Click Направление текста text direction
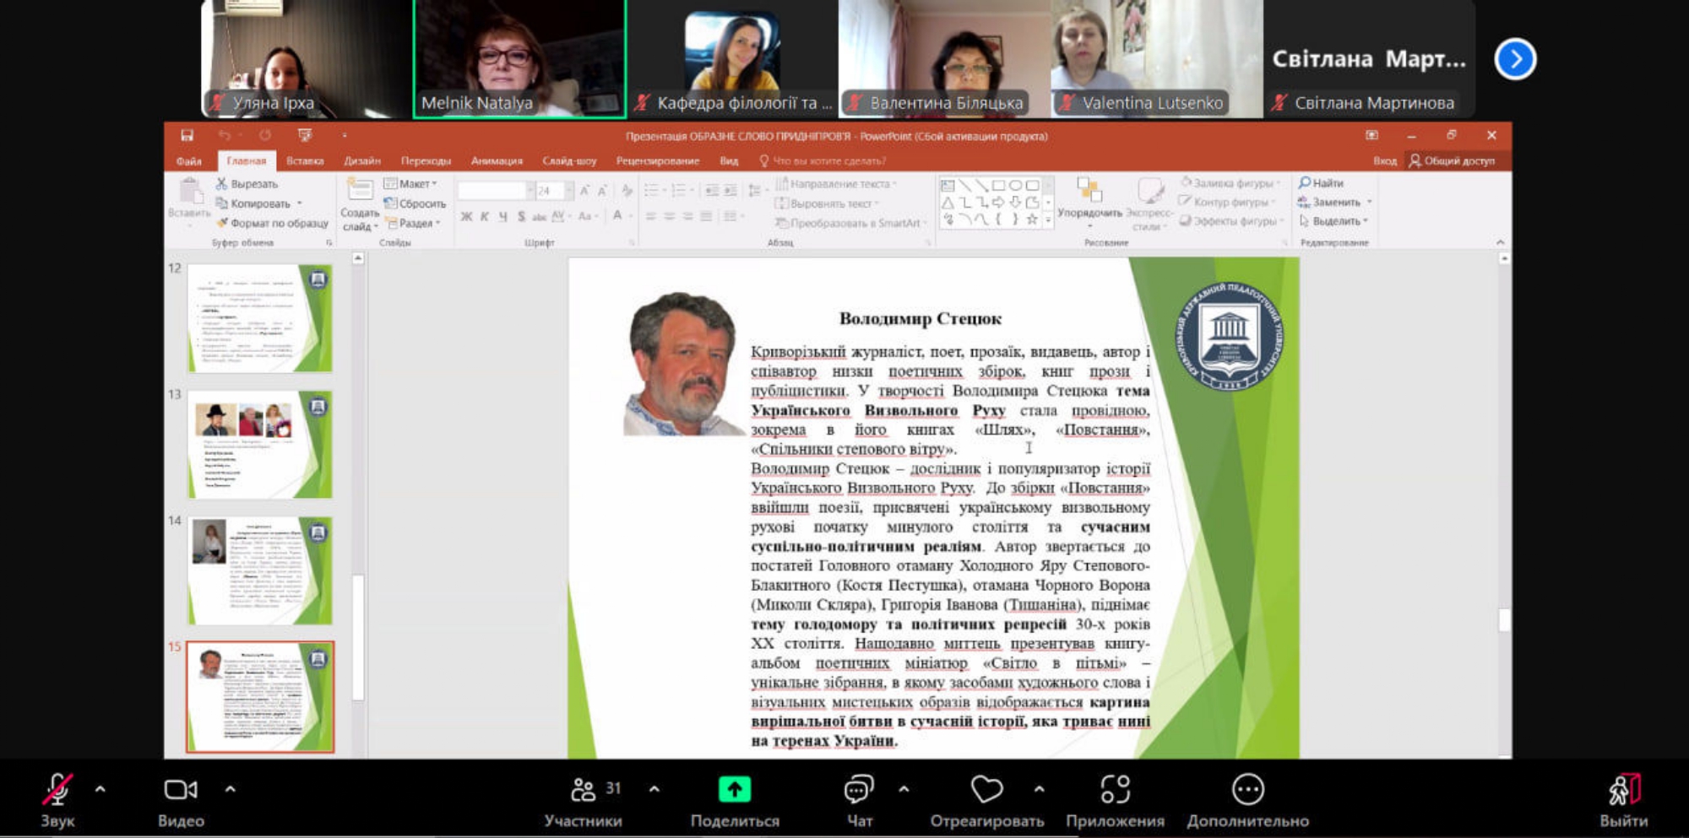 [836, 184]
